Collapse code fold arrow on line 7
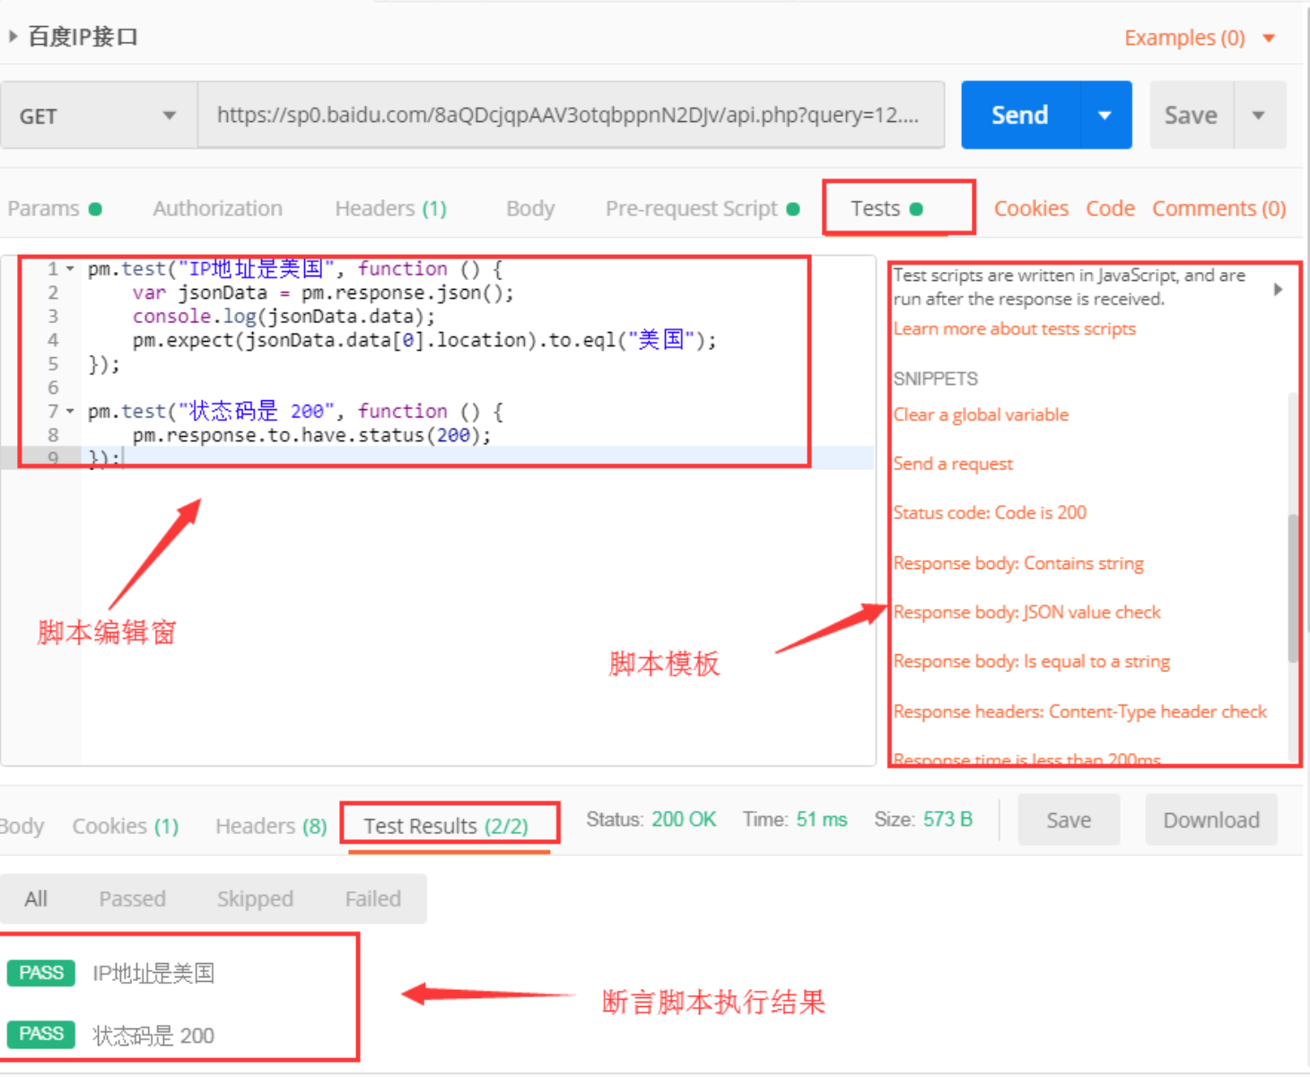This screenshot has width=1310, height=1077. 70,411
